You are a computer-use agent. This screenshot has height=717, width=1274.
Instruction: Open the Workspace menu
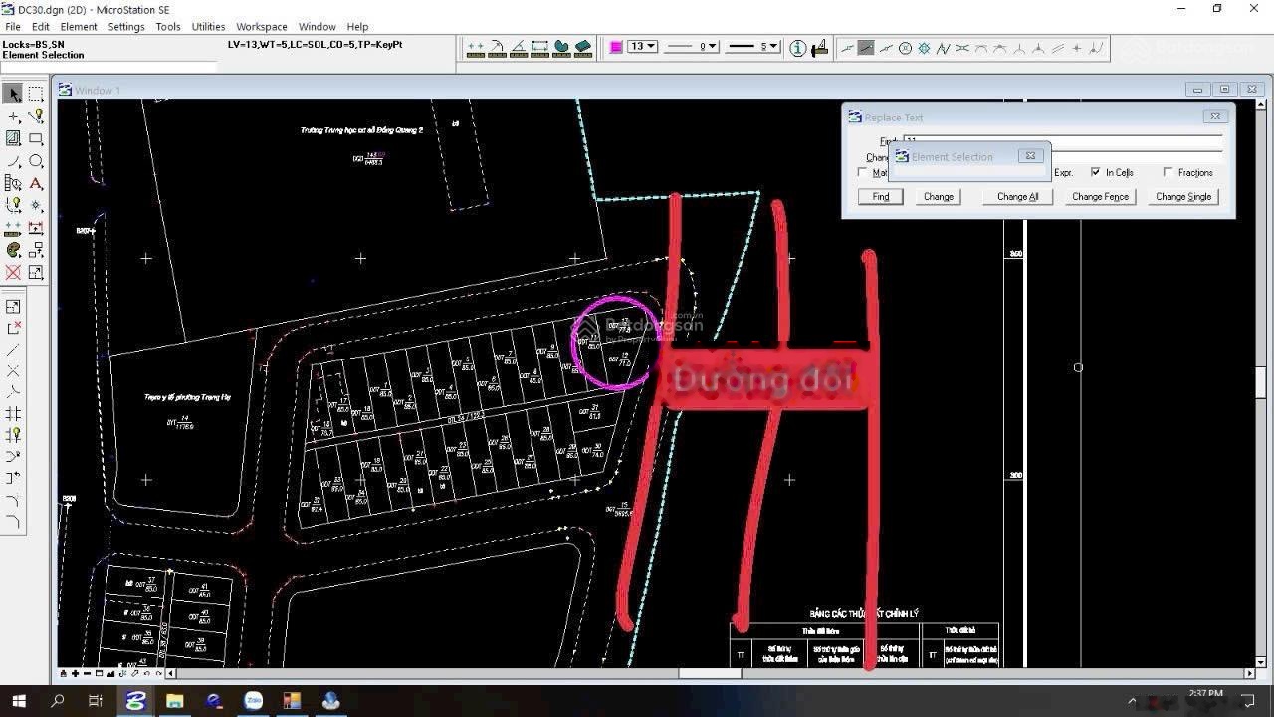pyautogui.click(x=261, y=27)
